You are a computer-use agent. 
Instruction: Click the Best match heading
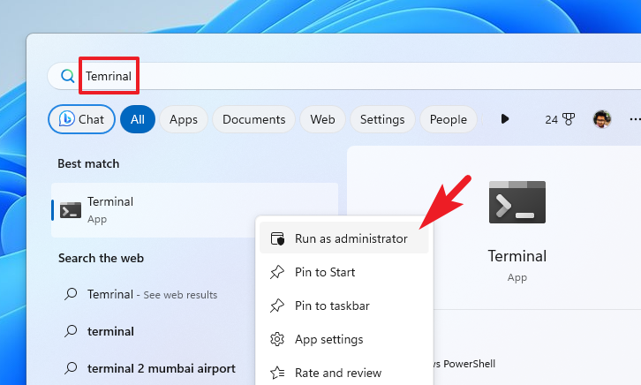tap(88, 163)
